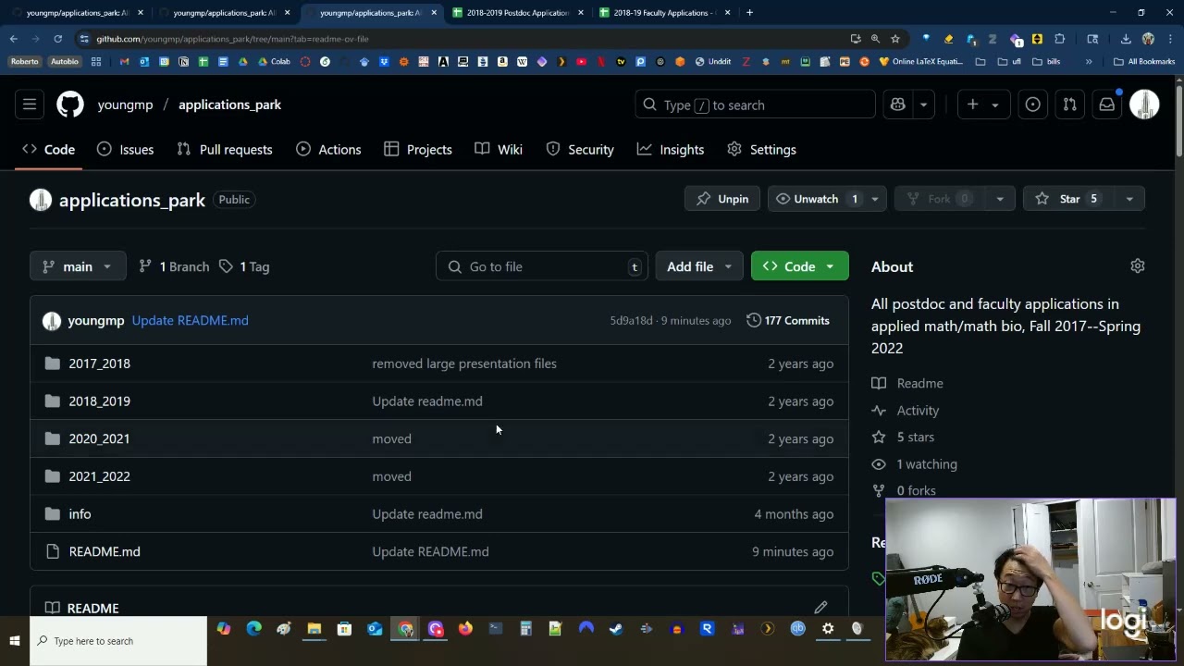Open the Update README.md commit message
This screenshot has height=666, width=1184.
pos(190,320)
